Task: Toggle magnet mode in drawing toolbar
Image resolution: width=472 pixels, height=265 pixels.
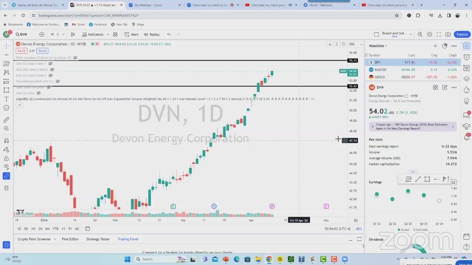Action: (x=6, y=141)
